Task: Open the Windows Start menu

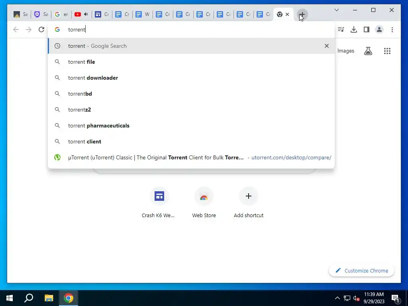Action: point(10,298)
